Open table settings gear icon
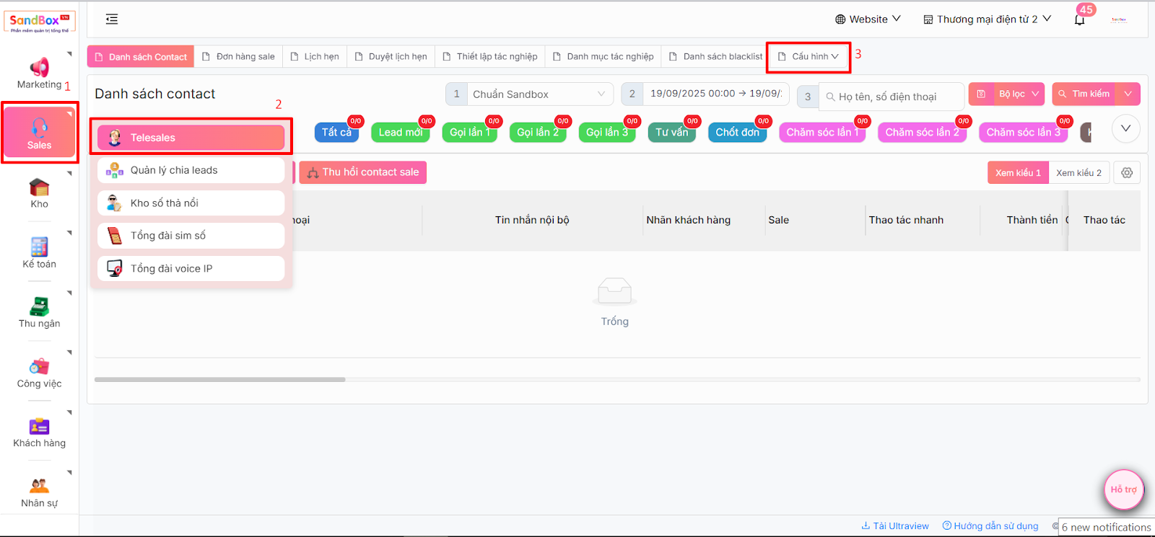1155x537 pixels. [x=1127, y=173]
